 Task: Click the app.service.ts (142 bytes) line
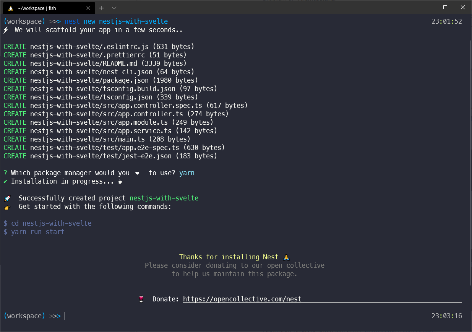pyautogui.click(x=110, y=131)
